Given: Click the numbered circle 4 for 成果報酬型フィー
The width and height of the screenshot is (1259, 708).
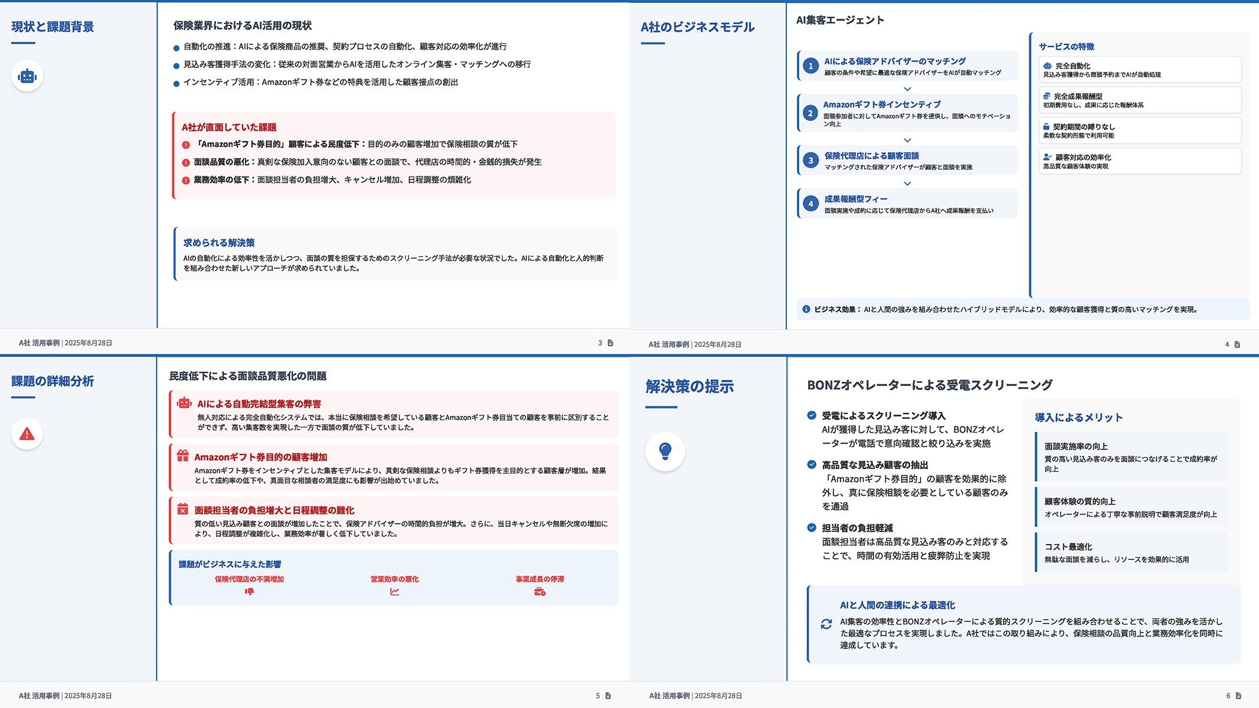Looking at the screenshot, I should click(810, 204).
